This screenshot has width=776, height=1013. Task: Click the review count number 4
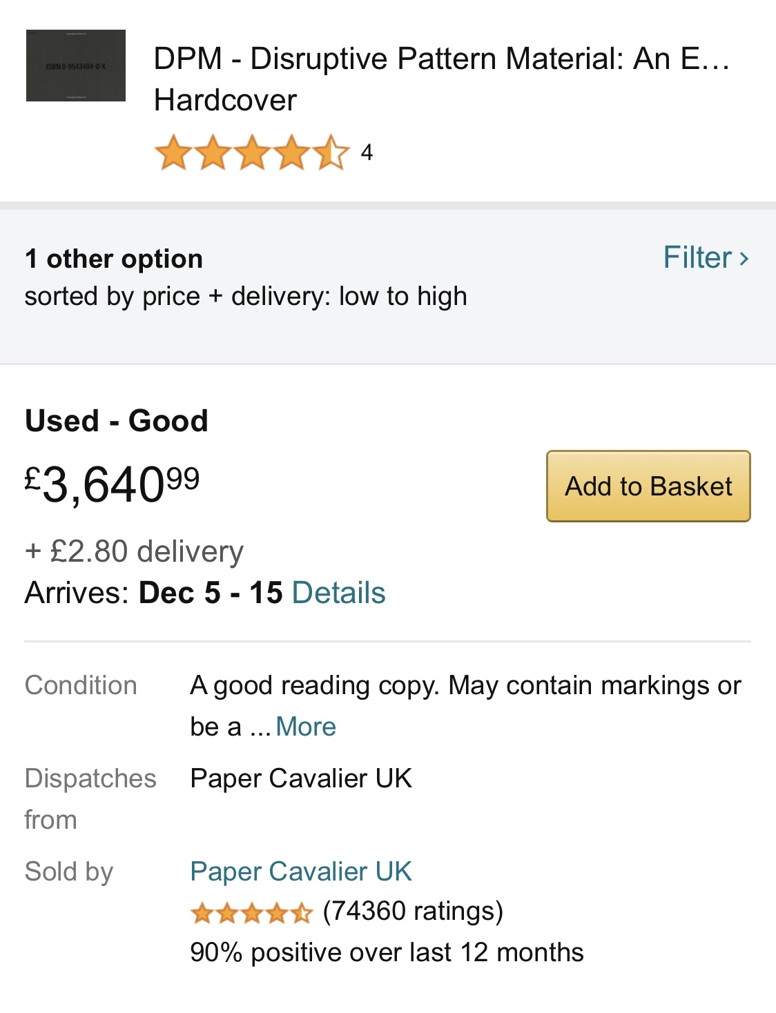[x=367, y=153]
